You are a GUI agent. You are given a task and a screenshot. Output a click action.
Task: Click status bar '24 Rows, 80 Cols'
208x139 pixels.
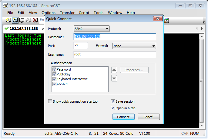[x=118, y=134]
